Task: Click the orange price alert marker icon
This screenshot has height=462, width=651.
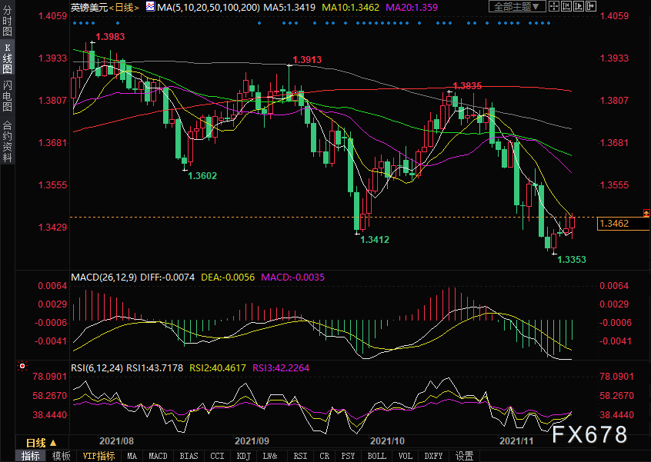Action: (646, 213)
